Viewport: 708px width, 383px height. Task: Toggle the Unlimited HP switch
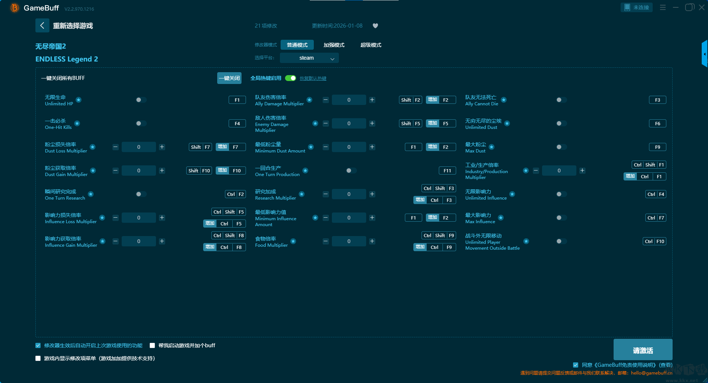pos(141,100)
